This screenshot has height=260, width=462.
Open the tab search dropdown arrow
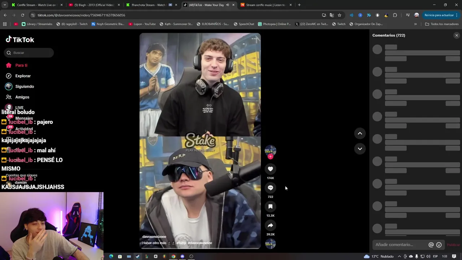coord(5,5)
